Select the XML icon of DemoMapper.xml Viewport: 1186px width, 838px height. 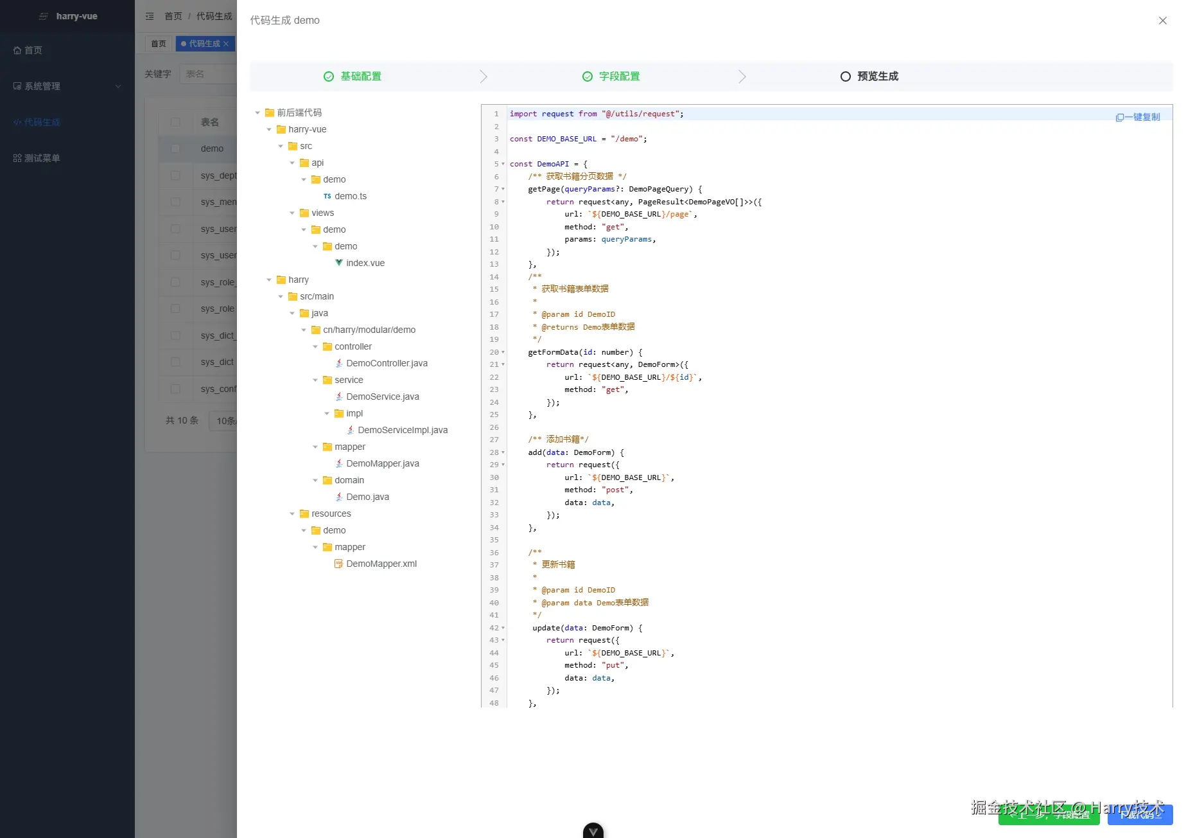point(339,564)
